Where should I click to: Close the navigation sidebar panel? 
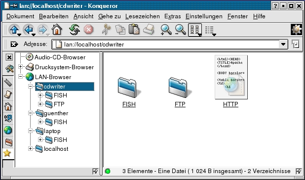[x=9, y=57]
